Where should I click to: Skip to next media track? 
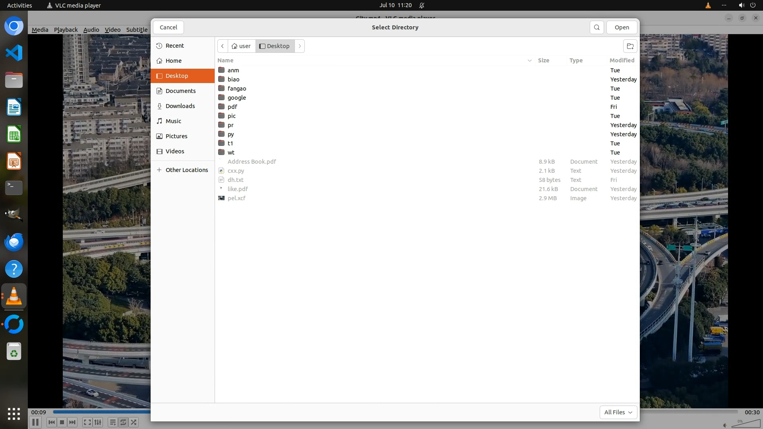tap(72, 422)
